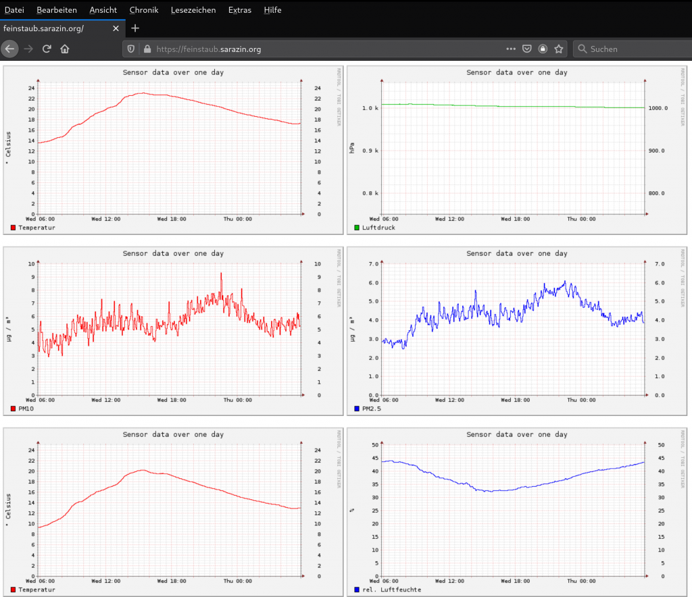Click the padlock site security icon
Image resolution: width=692 pixels, height=597 pixels.
147,49
